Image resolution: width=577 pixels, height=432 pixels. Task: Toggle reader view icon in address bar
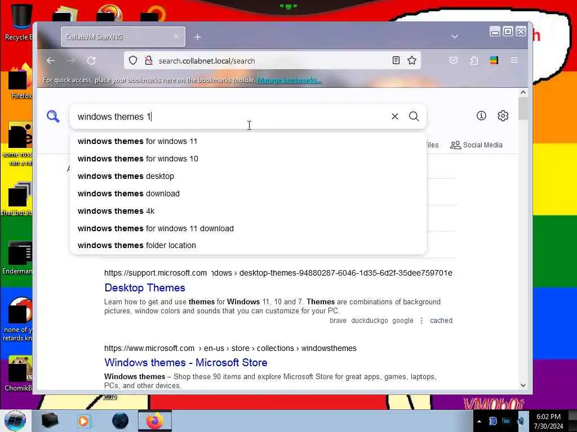click(396, 60)
